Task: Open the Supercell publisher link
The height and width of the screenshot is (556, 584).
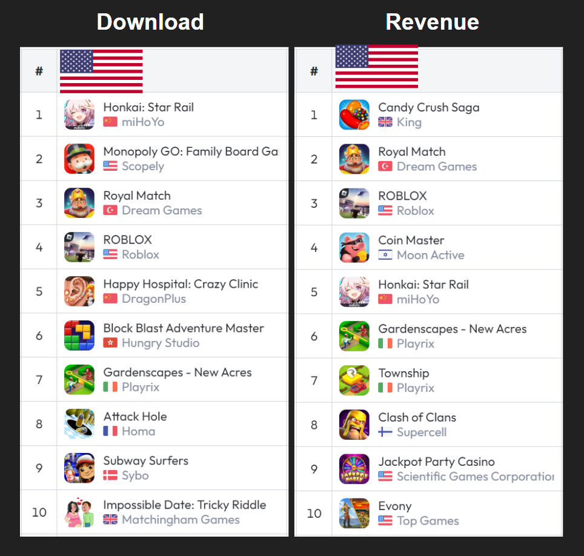Action: click(422, 432)
